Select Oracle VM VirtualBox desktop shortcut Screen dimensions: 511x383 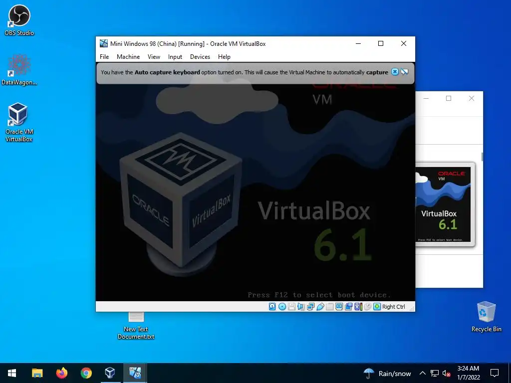click(x=19, y=123)
